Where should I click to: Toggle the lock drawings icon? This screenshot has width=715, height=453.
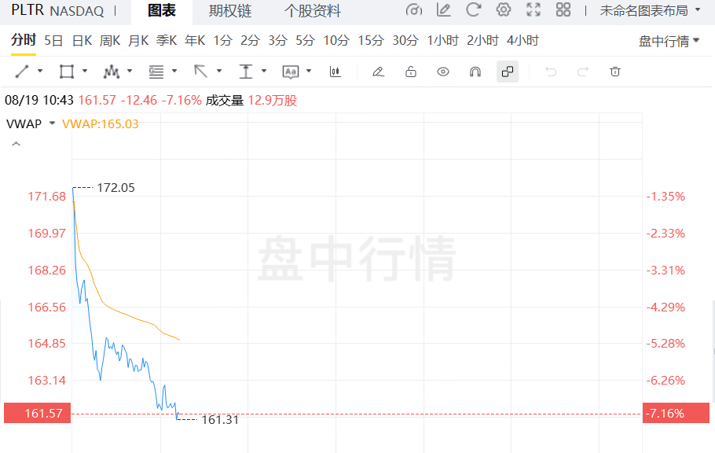click(x=411, y=72)
